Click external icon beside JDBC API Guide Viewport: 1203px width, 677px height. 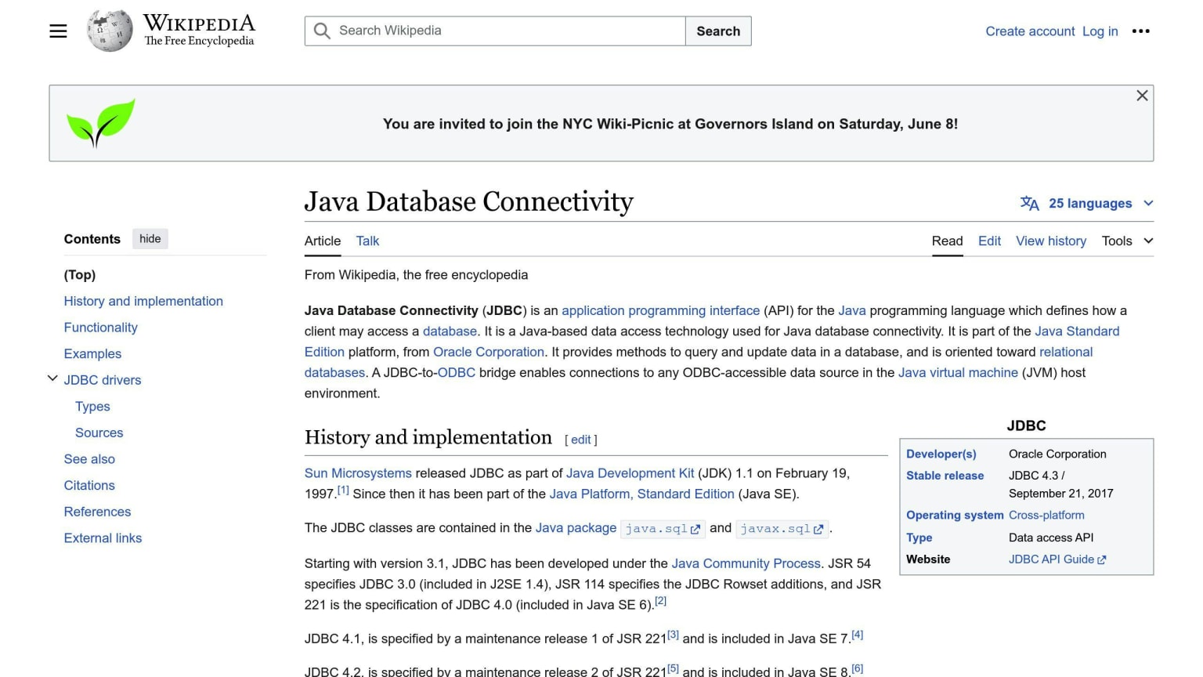(x=1102, y=560)
